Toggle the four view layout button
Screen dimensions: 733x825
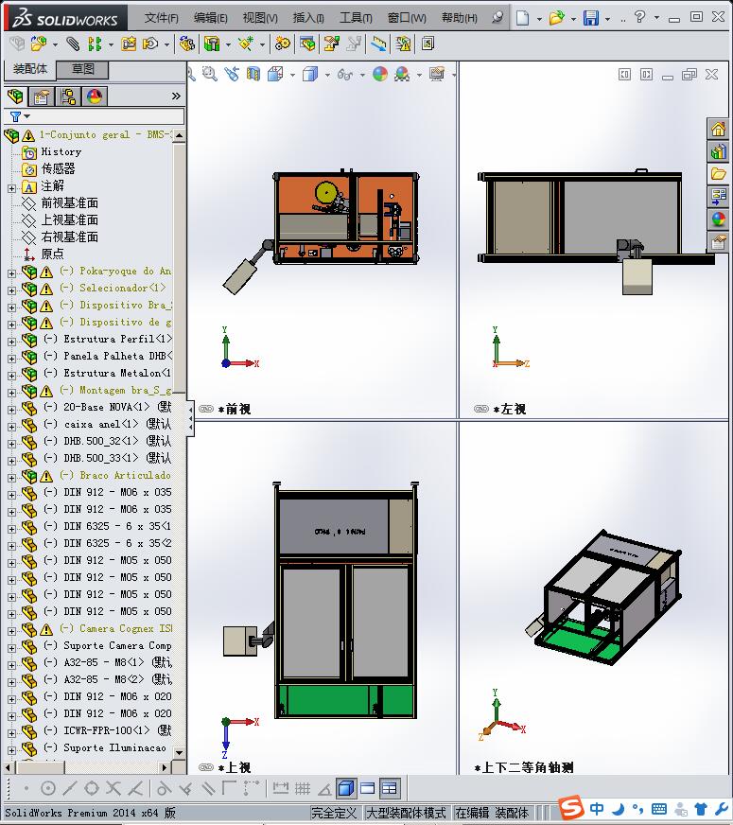pyautogui.click(x=389, y=788)
